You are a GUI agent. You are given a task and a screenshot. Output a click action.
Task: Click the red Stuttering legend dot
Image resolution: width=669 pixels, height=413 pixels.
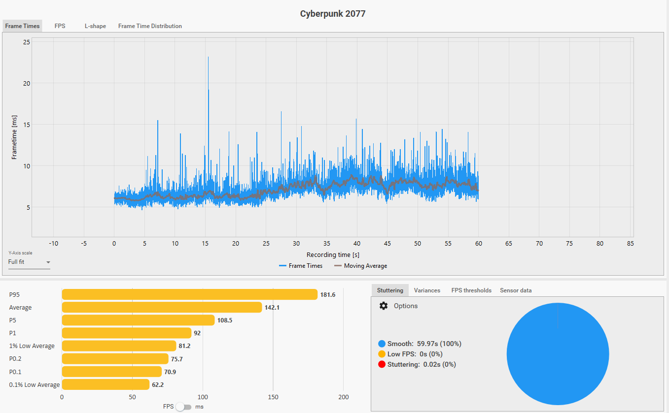pos(382,365)
